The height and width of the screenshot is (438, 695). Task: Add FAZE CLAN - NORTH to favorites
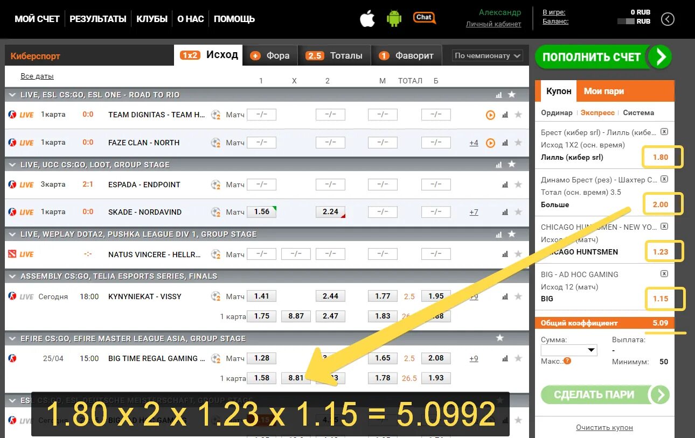pos(518,143)
